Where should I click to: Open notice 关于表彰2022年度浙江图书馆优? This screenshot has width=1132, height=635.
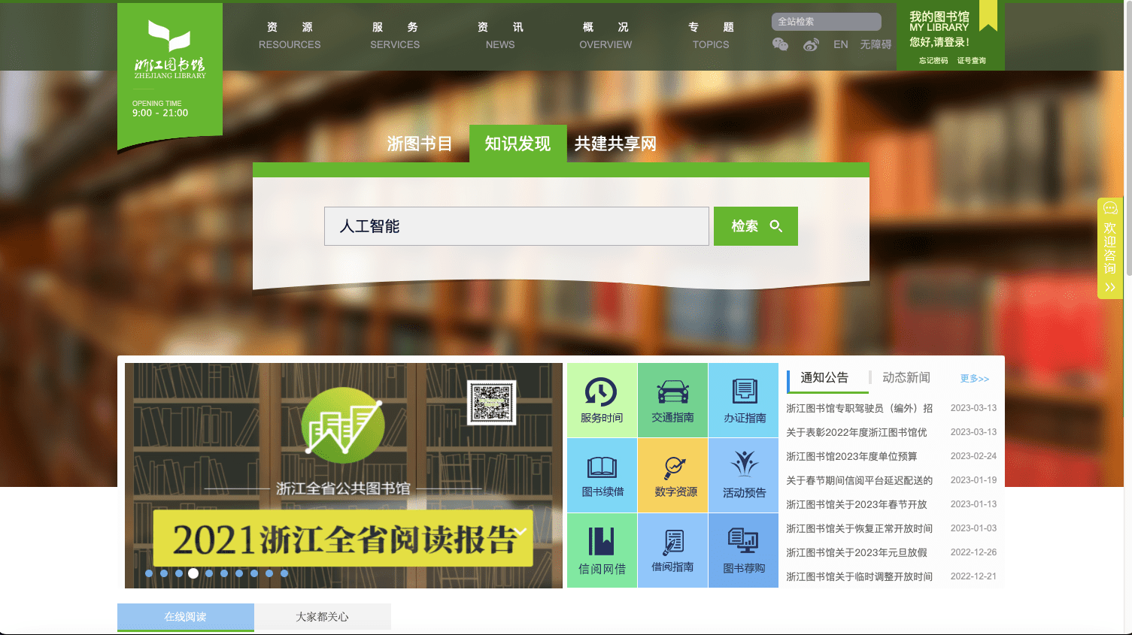(x=856, y=432)
